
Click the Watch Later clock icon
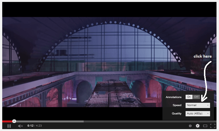tap(190, 126)
